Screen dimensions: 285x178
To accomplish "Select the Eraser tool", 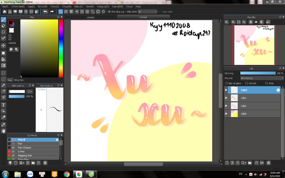I will (x=3, y=26).
